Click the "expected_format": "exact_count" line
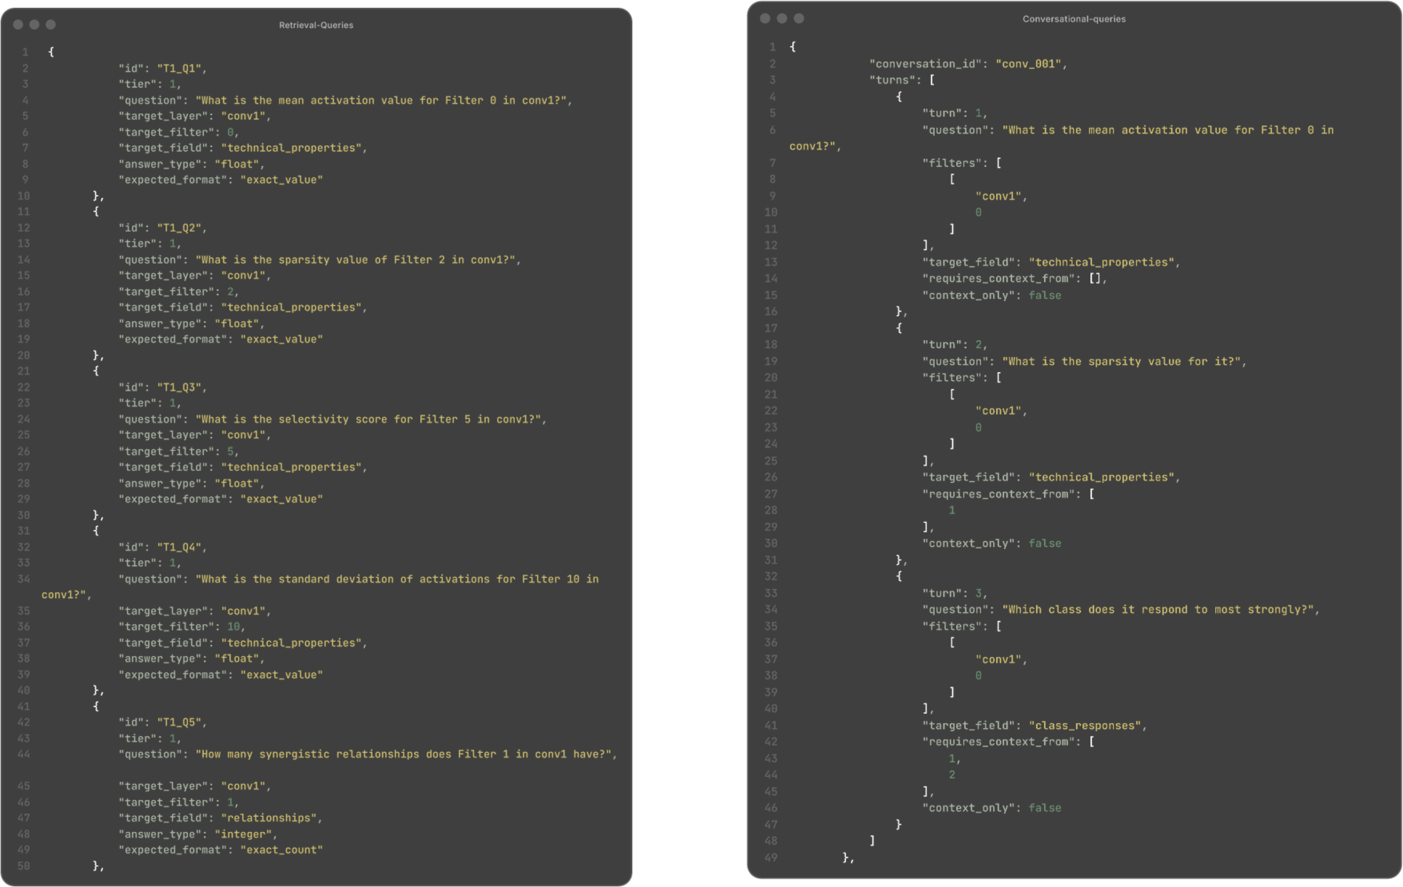 pos(221,850)
